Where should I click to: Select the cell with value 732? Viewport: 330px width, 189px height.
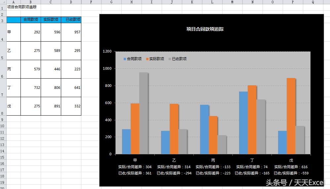pos(31,88)
